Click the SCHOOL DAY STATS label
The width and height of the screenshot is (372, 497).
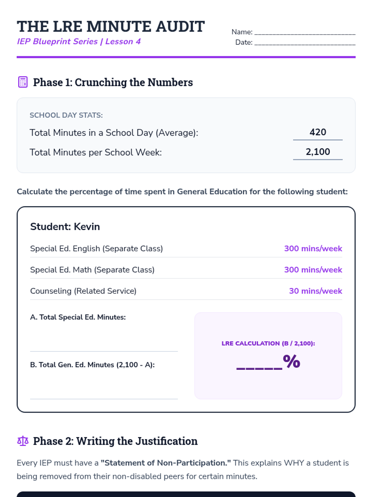[66, 115]
